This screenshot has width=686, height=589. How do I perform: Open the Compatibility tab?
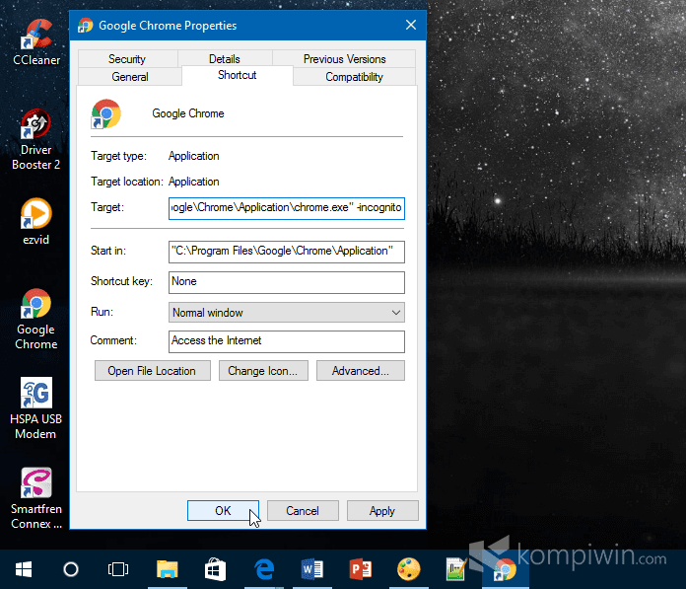click(x=355, y=77)
